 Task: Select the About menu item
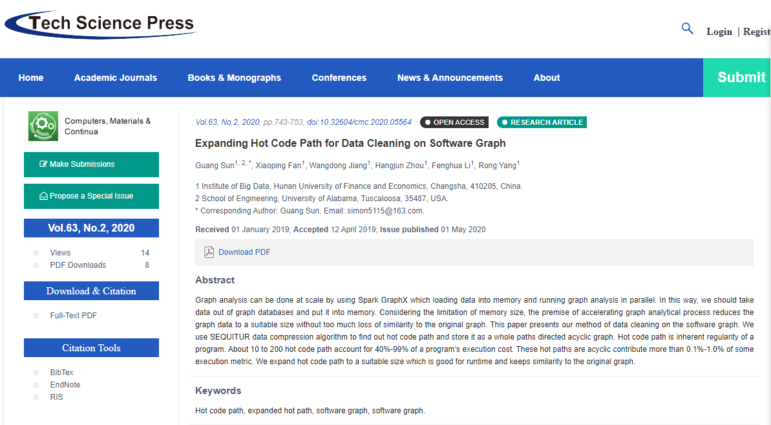pos(547,78)
